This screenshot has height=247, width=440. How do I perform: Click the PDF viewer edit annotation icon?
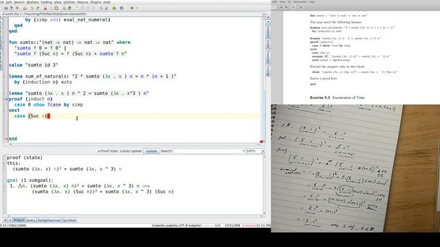tap(300, 7)
